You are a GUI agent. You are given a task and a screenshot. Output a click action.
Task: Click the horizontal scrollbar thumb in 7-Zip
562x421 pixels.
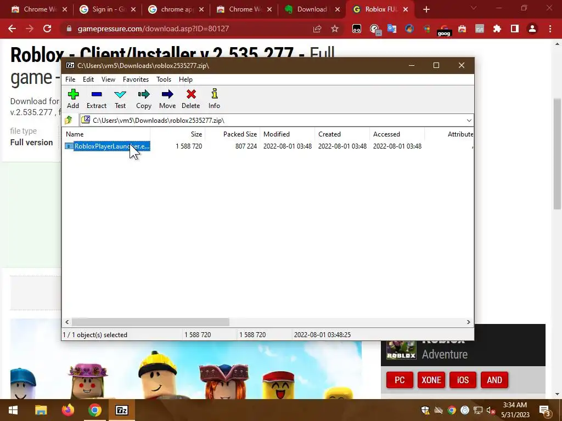pos(150,322)
